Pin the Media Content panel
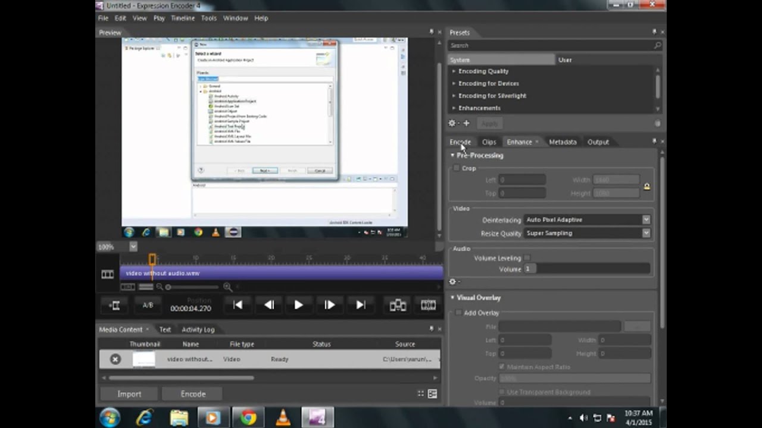The image size is (762, 428). (x=432, y=329)
